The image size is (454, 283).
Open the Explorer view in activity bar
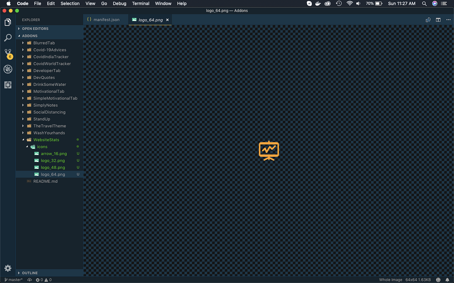coord(8,22)
